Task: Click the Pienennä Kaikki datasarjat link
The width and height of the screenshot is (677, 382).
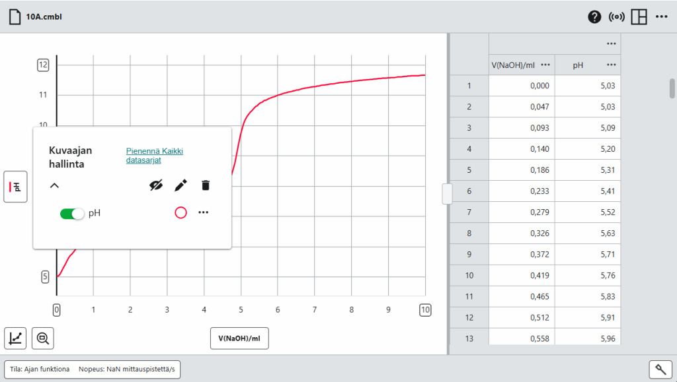Action: [155, 156]
